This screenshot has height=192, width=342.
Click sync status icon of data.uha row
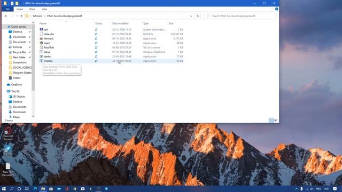point(96,34)
